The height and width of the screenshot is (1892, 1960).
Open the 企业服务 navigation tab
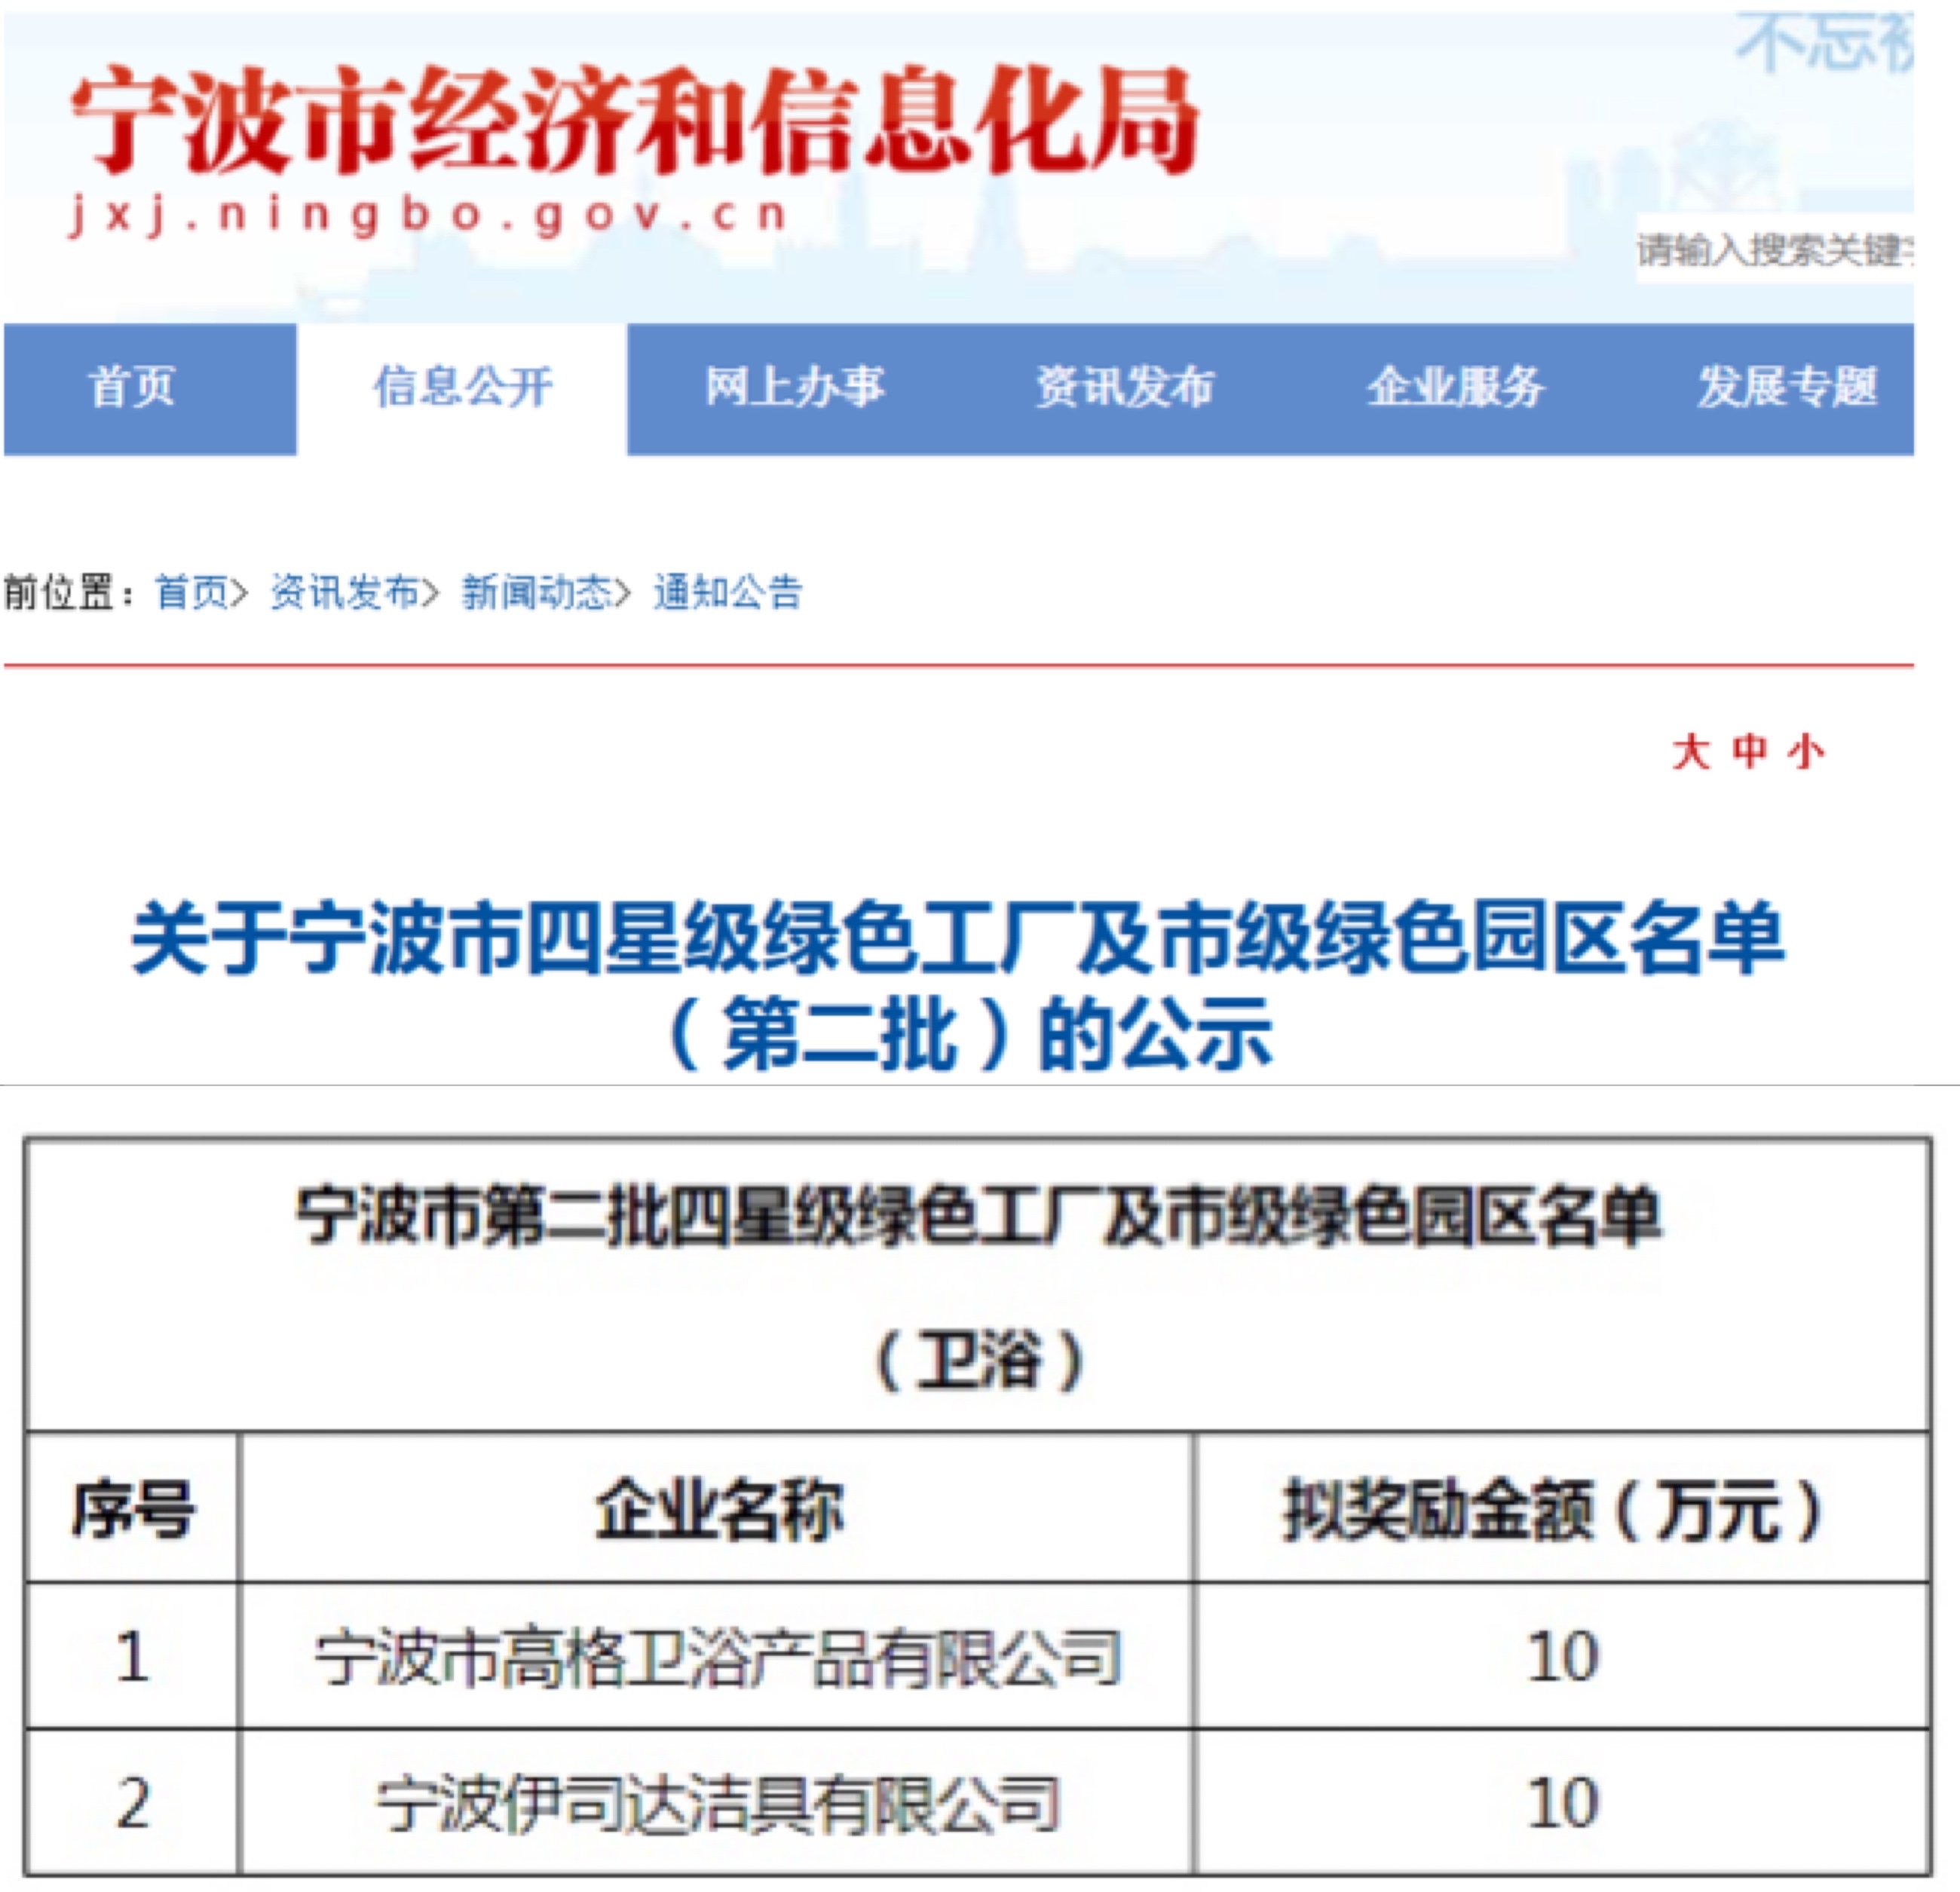click(x=1455, y=388)
